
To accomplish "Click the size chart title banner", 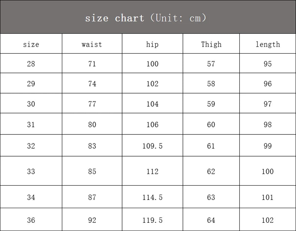I will point(146,18).
